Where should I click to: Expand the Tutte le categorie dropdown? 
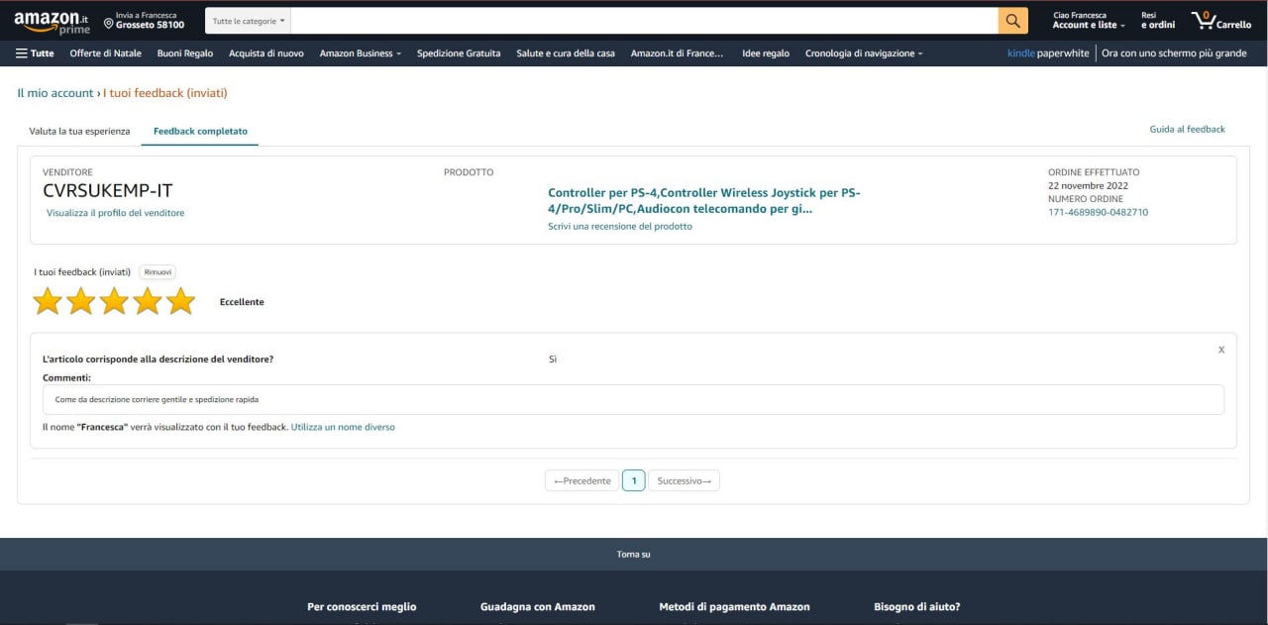point(249,21)
